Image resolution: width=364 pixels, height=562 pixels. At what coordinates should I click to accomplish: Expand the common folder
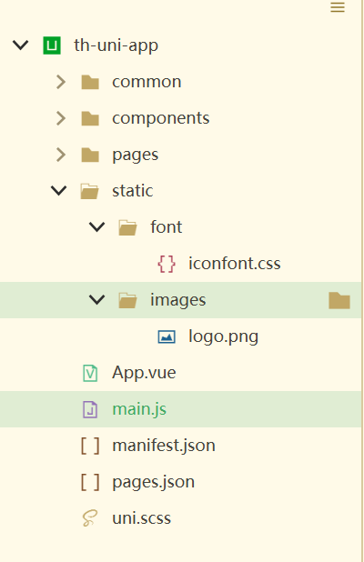point(61,82)
